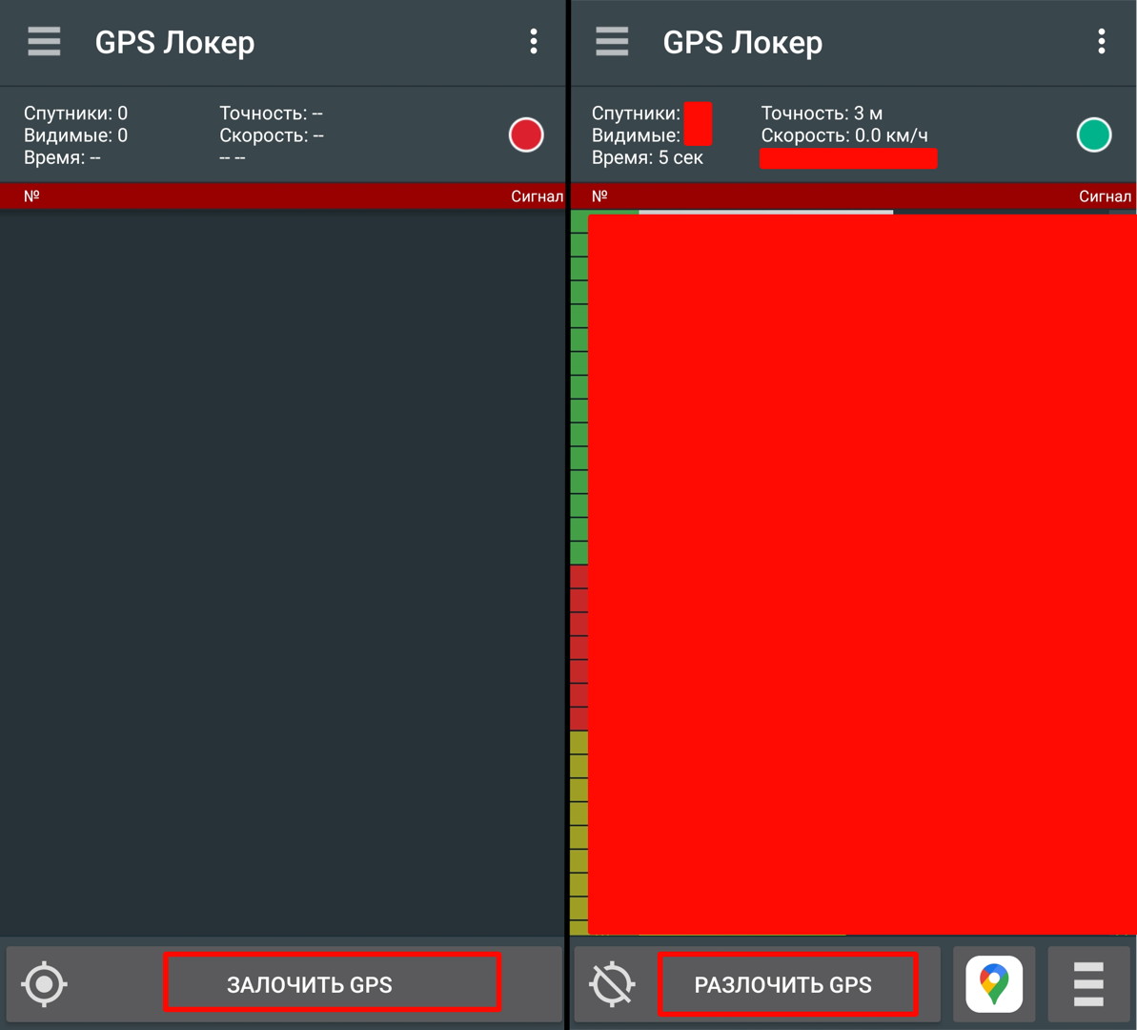Screen dimensions: 1137x1030
Task: Tap the red GPS status circle
Action: click(526, 134)
